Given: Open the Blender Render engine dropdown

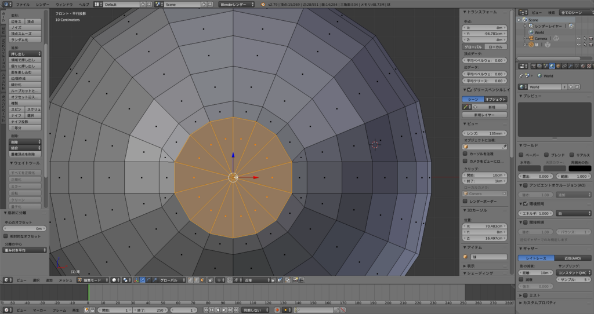Looking at the screenshot, I should click(237, 4).
